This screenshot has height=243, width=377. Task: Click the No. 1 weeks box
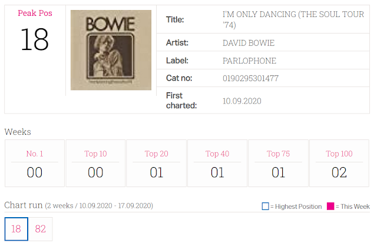(x=35, y=164)
